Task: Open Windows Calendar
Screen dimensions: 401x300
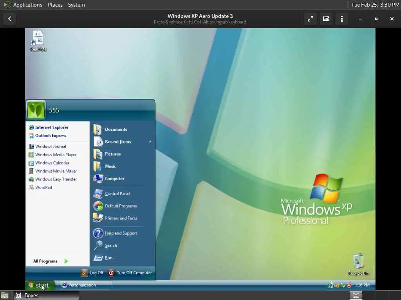Action: point(49,163)
